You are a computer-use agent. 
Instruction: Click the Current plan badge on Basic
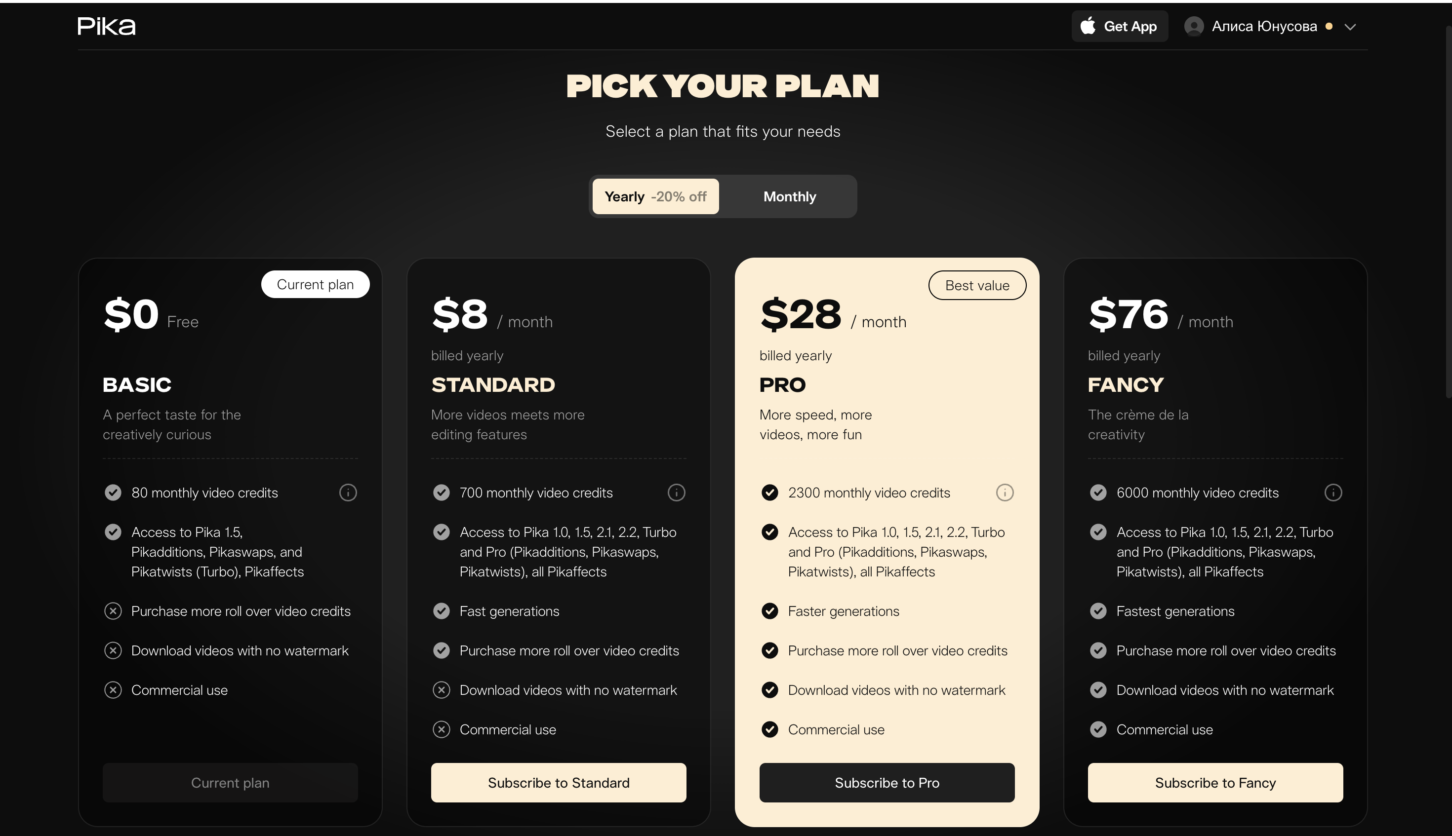point(315,284)
